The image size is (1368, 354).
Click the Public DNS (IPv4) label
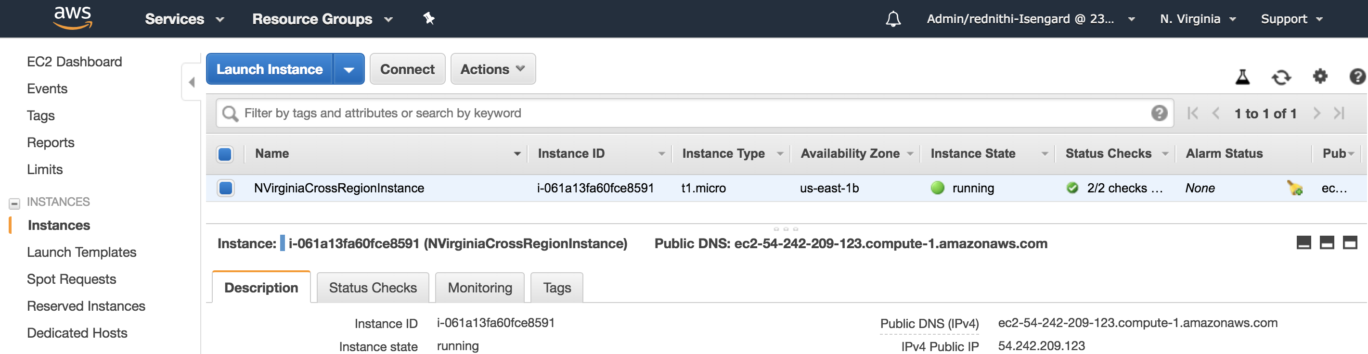click(x=929, y=324)
